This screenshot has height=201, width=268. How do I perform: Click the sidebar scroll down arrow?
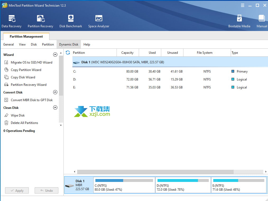point(61,125)
